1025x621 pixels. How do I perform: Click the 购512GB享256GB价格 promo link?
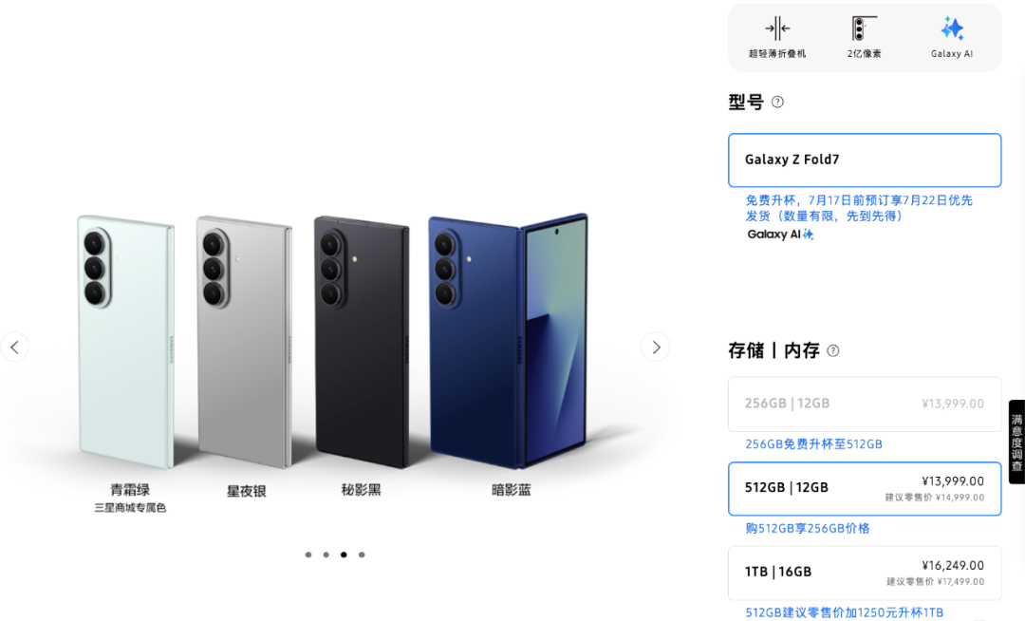pyautogui.click(x=808, y=528)
